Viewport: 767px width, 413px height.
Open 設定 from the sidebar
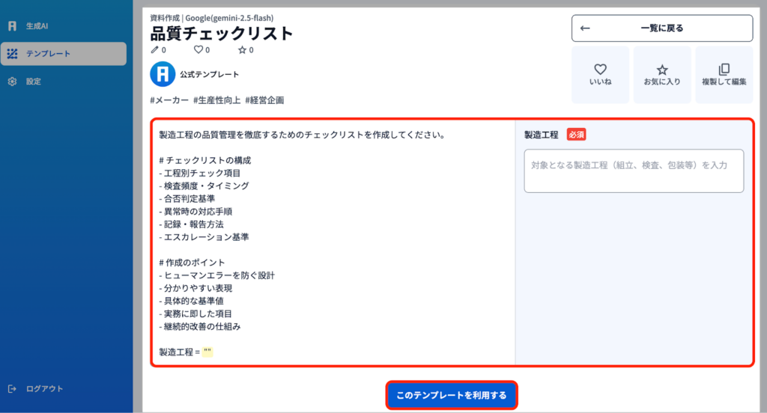click(x=33, y=82)
